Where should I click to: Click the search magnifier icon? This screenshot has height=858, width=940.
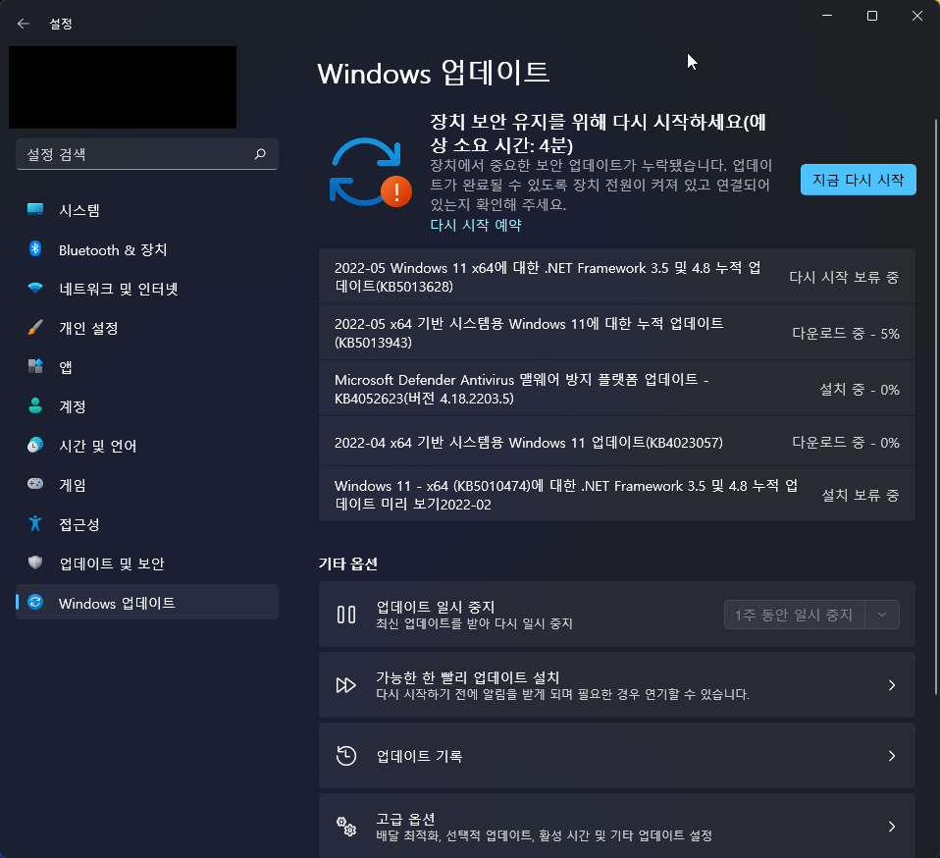click(x=260, y=154)
